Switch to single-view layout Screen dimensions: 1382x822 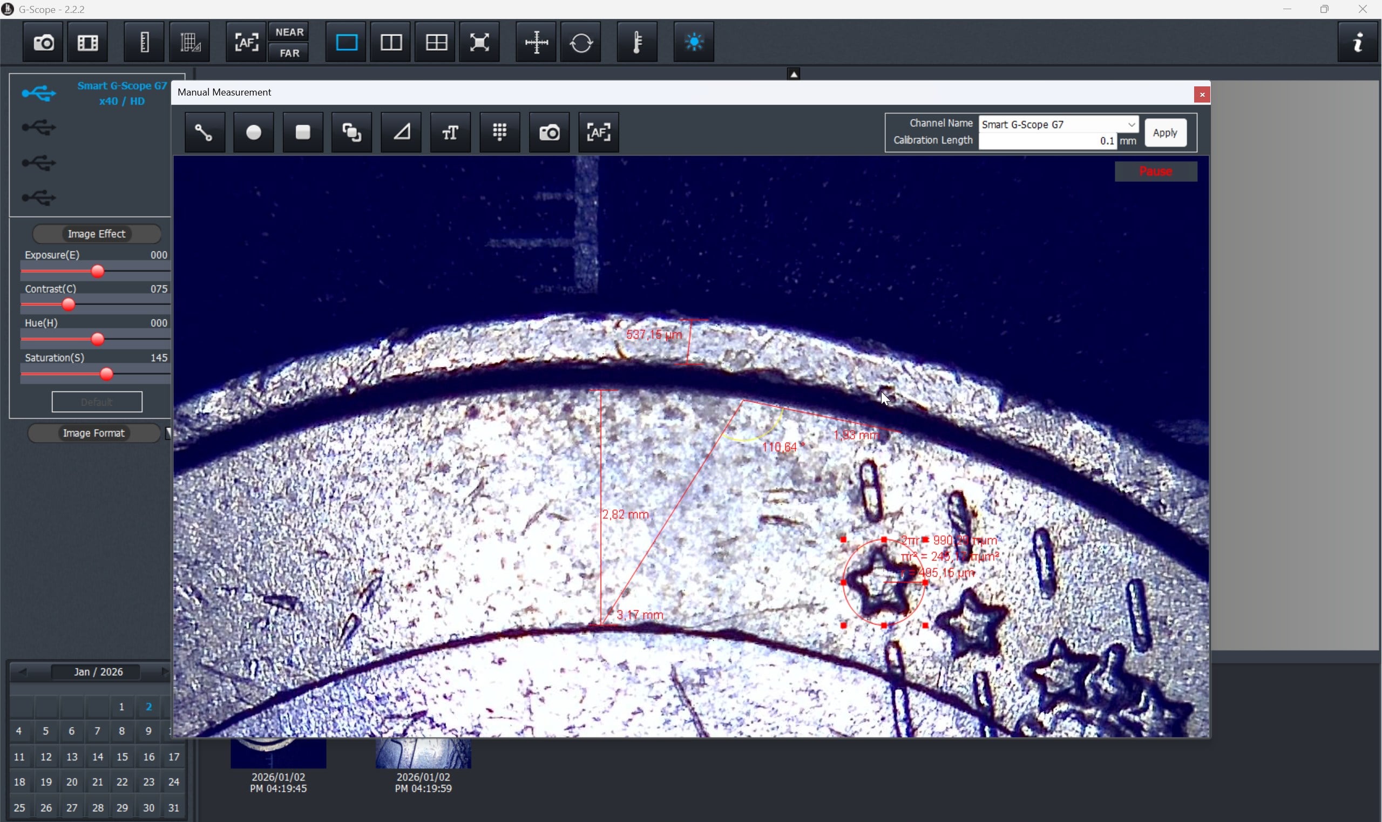[347, 43]
